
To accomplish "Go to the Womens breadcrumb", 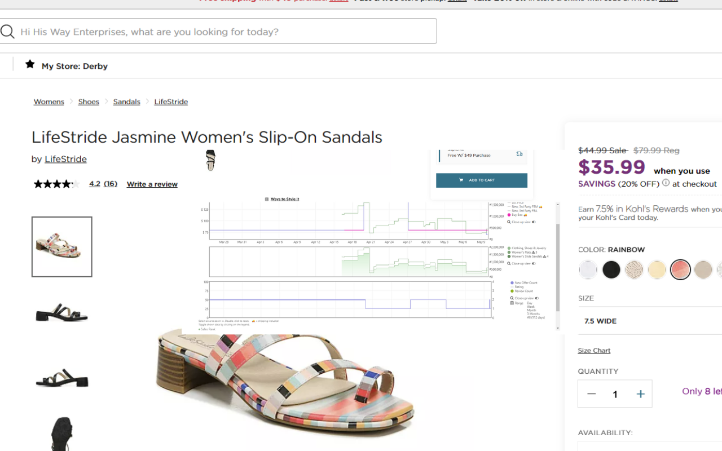I will click(49, 101).
